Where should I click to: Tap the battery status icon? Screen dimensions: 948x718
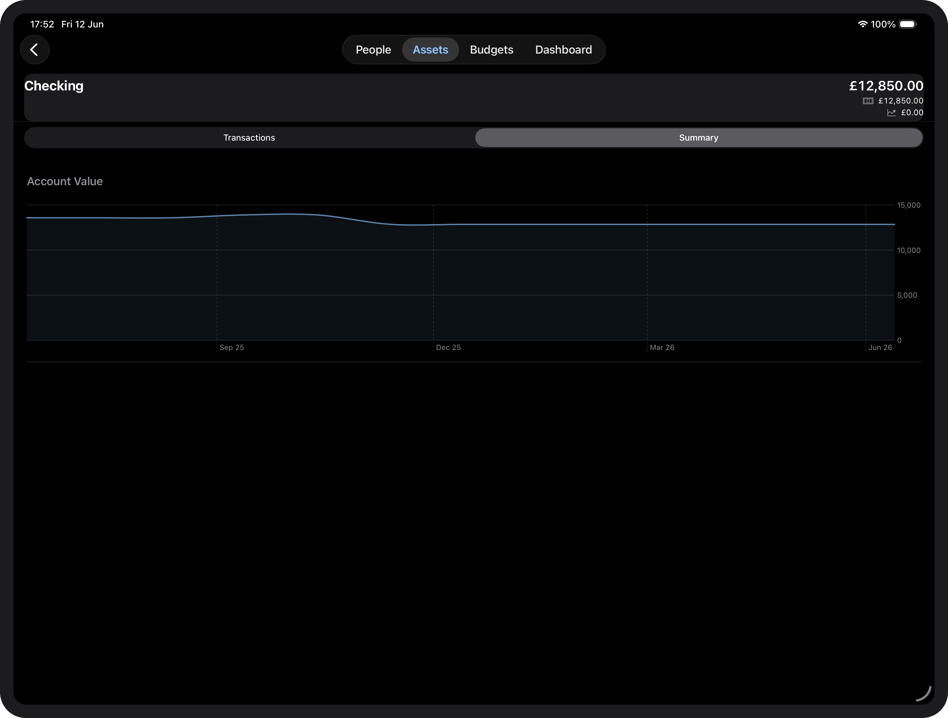pyautogui.click(x=908, y=24)
